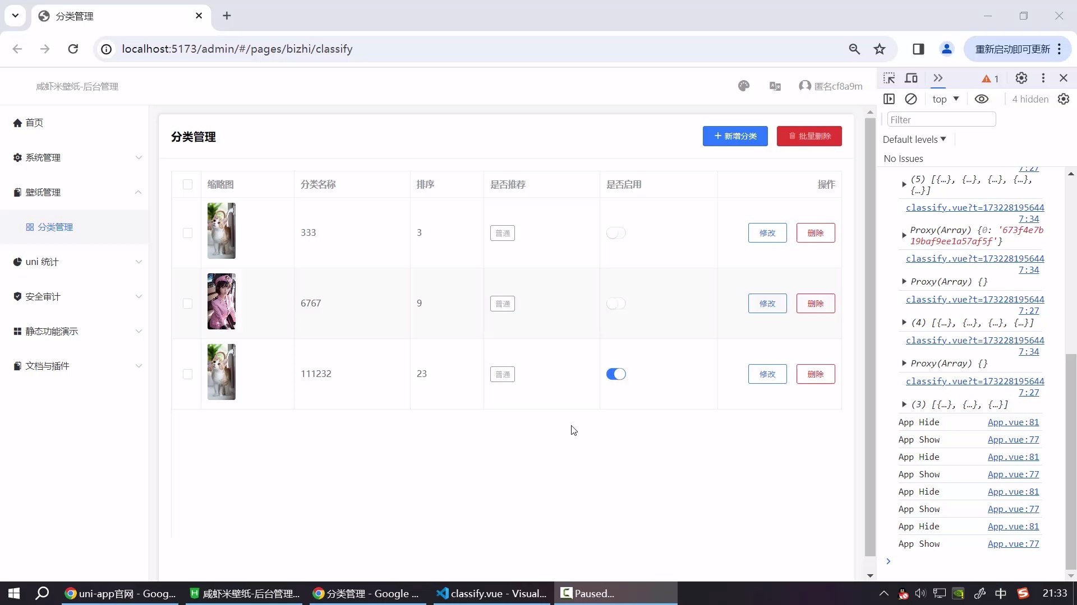Open DevTools settings gear icon

[1021, 78]
